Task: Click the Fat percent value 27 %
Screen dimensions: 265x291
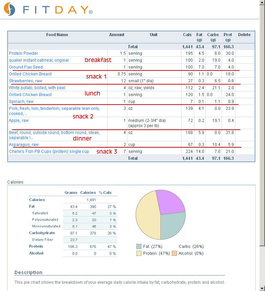Action: [111, 207]
